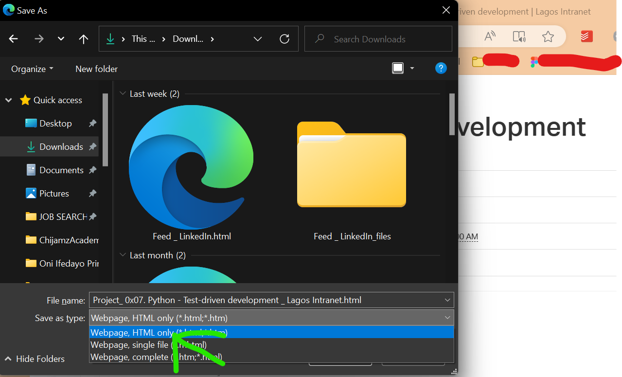Go back with the left arrow button

click(x=14, y=39)
